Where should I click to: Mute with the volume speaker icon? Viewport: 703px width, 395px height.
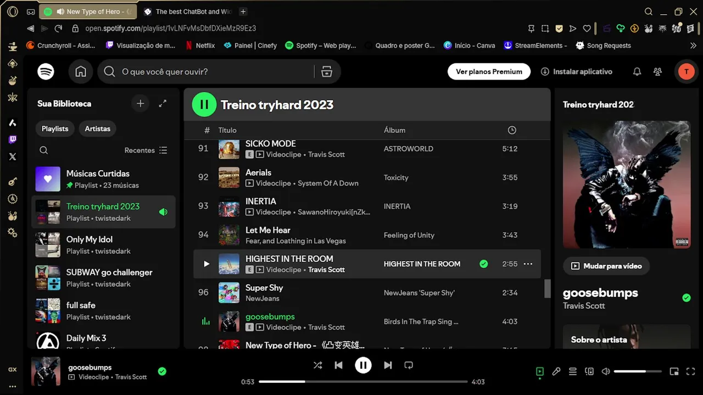pyautogui.click(x=606, y=371)
